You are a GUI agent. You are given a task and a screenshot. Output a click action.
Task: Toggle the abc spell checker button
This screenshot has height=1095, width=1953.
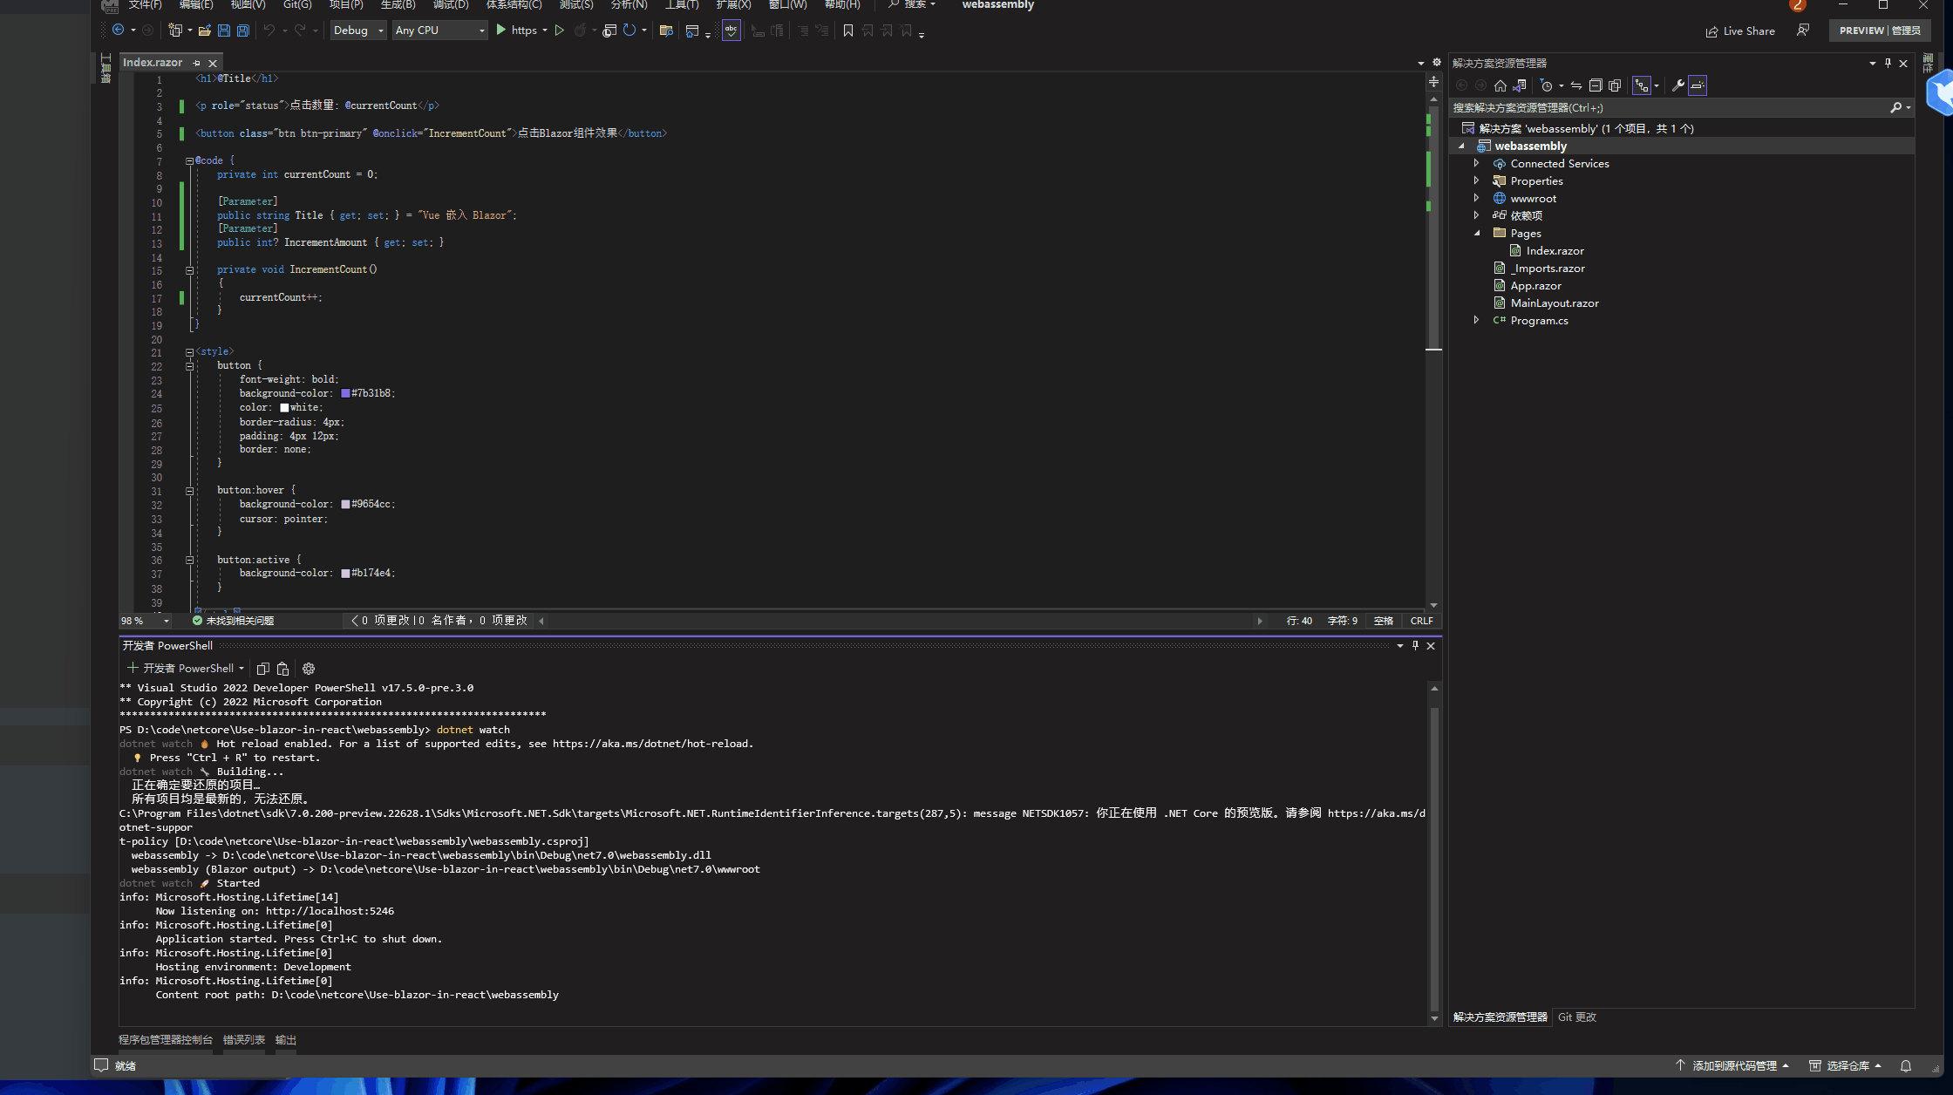click(x=731, y=31)
